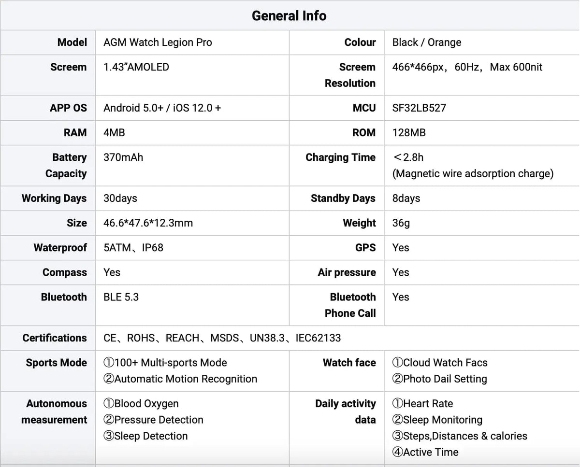580x467 pixels.
Task: Click the AGM Watch Legion Pro value
Action: (x=158, y=42)
